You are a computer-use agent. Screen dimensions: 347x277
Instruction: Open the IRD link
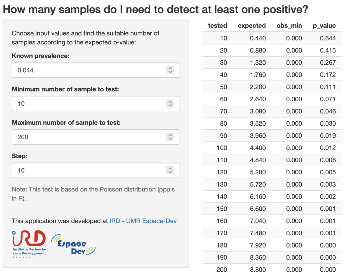click(x=115, y=221)
